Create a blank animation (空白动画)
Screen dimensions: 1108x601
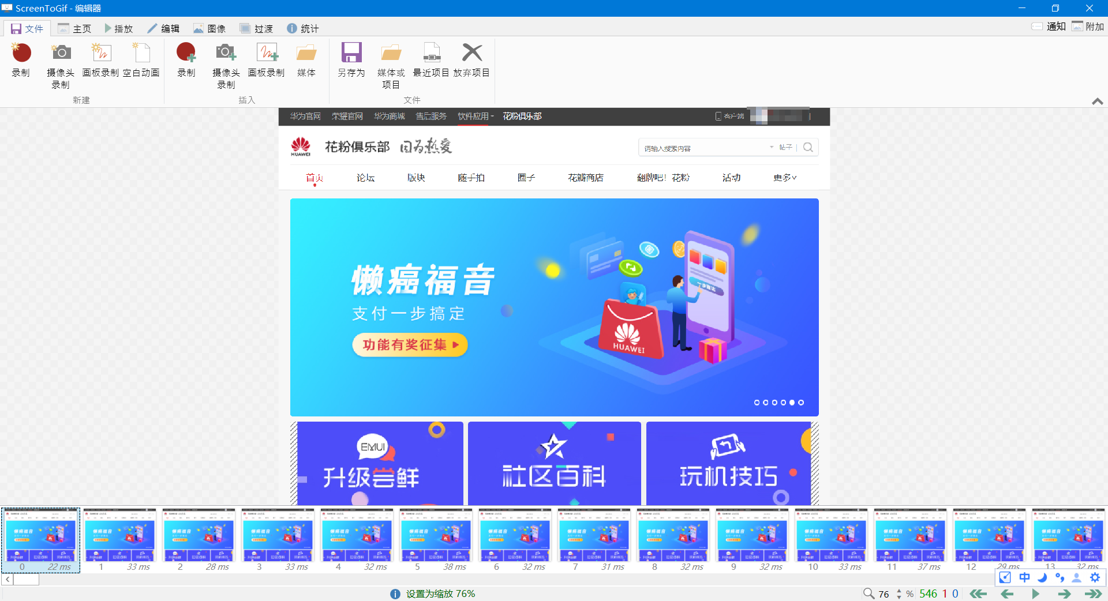tap(141, 59)
